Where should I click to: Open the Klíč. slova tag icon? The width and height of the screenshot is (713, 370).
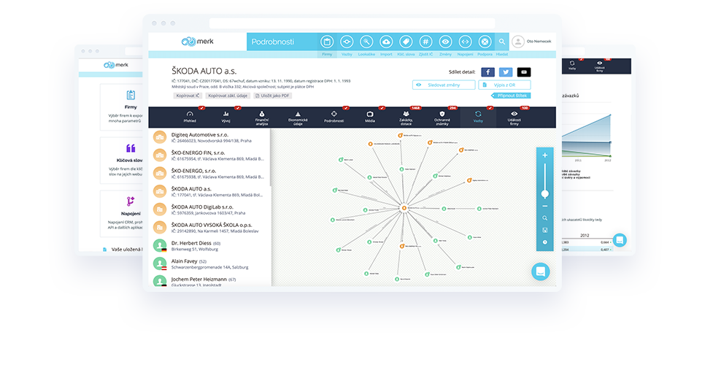406,42
